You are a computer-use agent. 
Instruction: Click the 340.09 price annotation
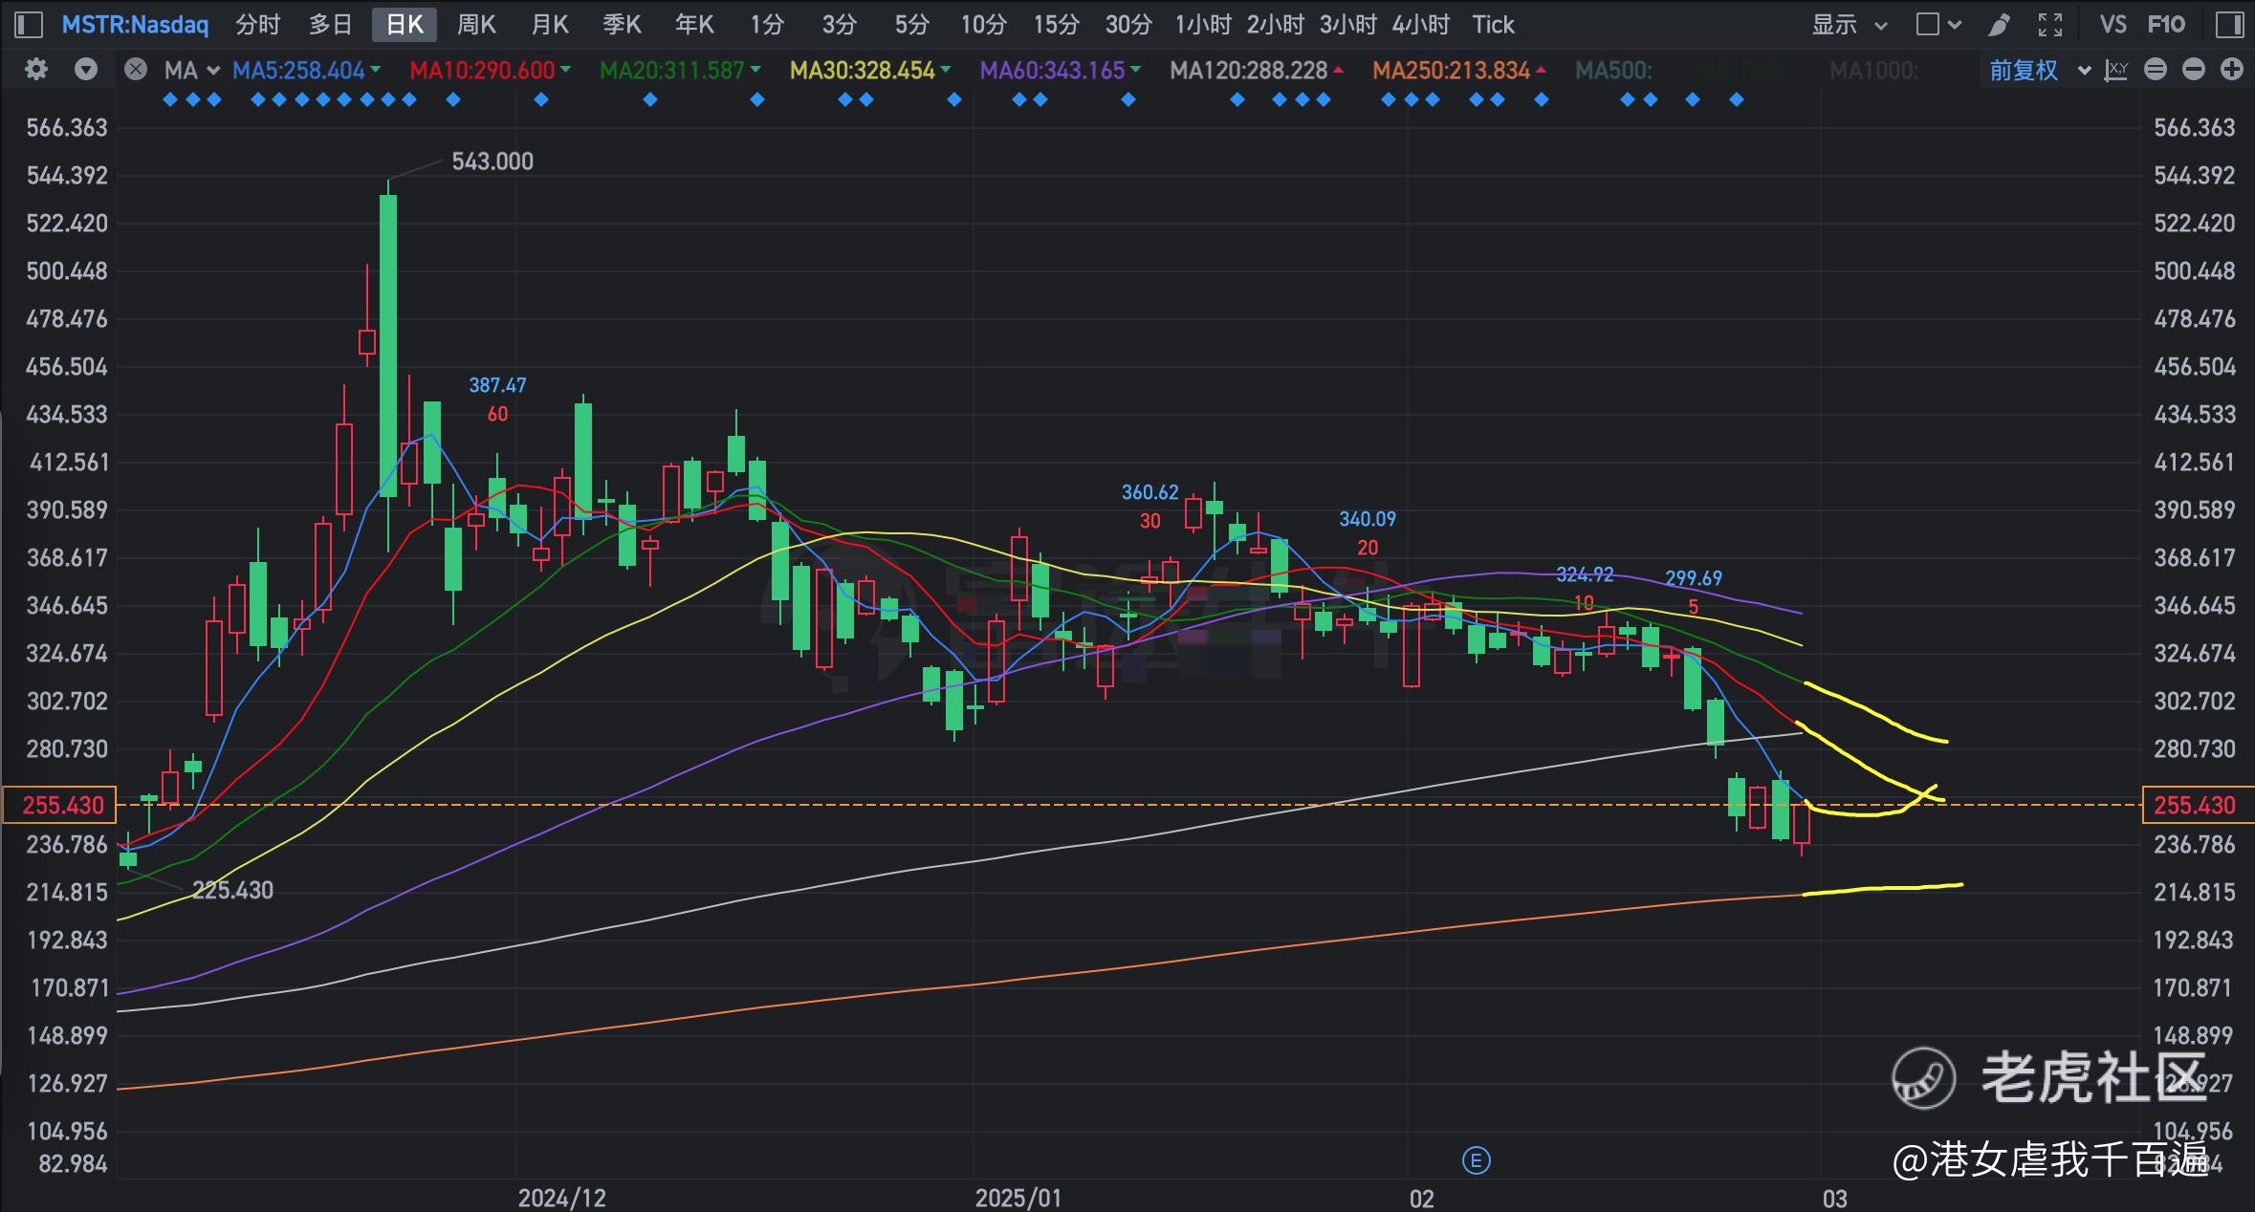point(1368,519)
